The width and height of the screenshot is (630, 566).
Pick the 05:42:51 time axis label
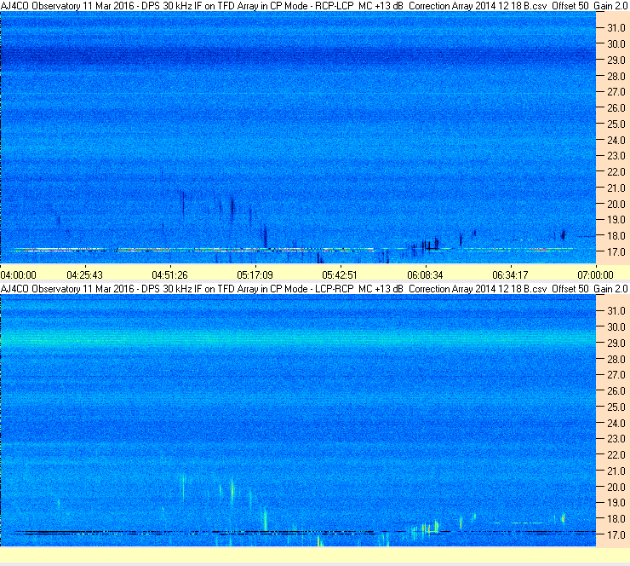pyautogui.click(x=340, y=275)
